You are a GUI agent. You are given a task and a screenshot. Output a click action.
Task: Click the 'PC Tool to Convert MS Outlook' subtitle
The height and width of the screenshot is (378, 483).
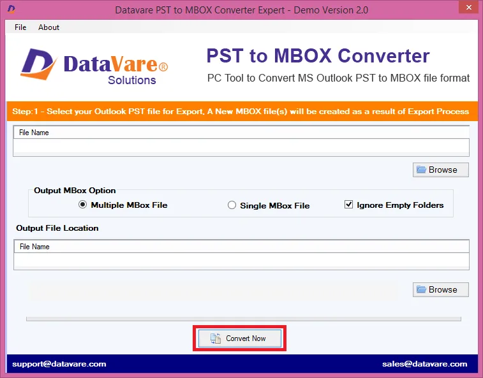pyautogui.click(x=338, y=78)
